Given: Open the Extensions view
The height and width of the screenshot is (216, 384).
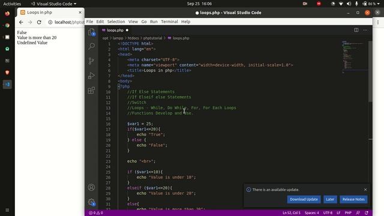Looking at the screenshot, I should pos(91,91).
